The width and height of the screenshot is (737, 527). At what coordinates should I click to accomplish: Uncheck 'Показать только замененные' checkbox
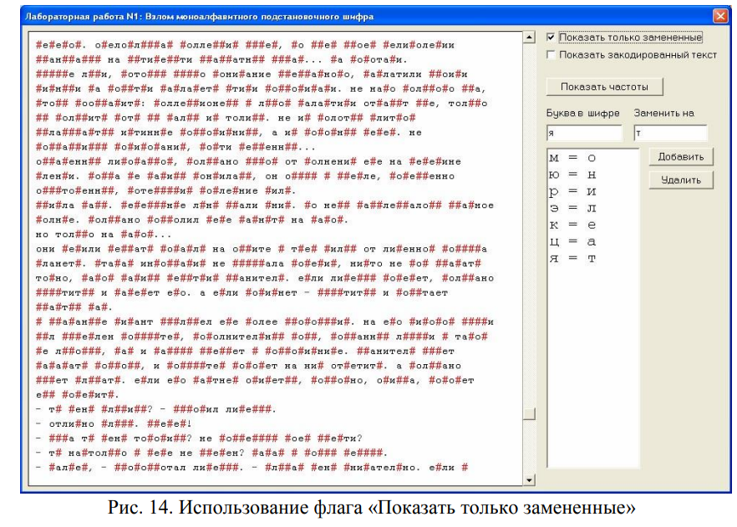click(x=551, y=38)
